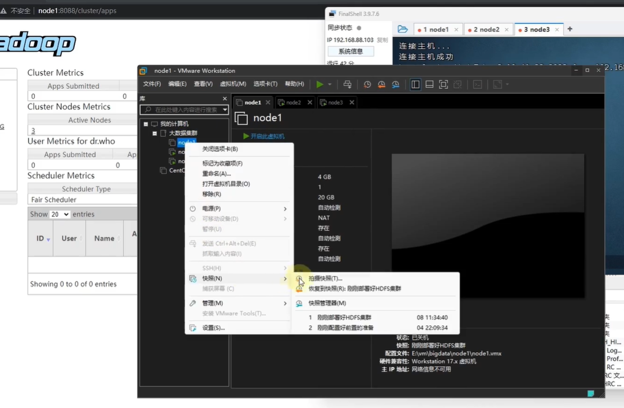
Task: Open the power options dropdown arrow
Action: (330, 84)
